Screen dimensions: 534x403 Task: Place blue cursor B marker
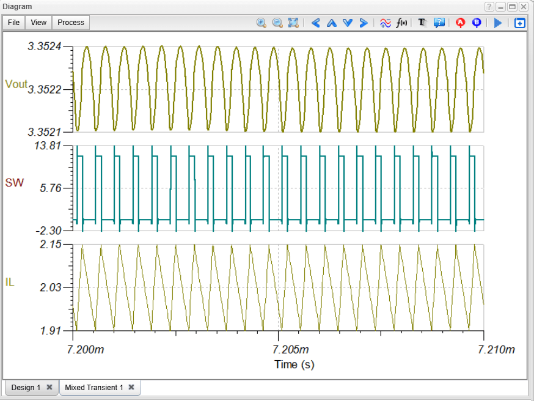pyautogui.click(x=477, y=23)
